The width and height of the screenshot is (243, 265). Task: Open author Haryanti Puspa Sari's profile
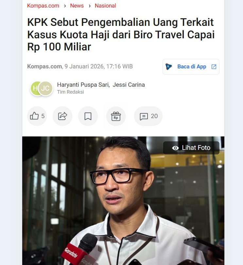coord(83,85)
